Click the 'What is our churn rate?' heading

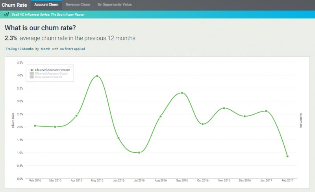coord(40,28)
